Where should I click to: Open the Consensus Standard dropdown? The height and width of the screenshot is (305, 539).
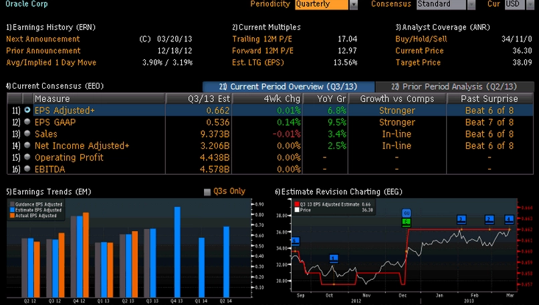[x=471, y=5]
